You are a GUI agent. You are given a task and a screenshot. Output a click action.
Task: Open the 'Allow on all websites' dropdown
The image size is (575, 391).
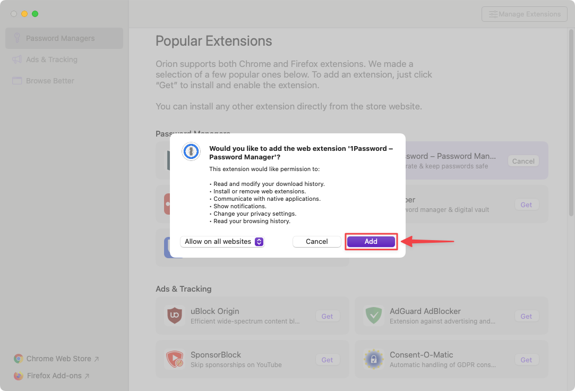coord(222,242)
